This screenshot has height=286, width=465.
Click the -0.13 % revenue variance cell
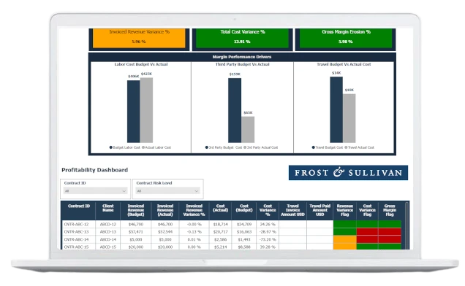[194, 232]
